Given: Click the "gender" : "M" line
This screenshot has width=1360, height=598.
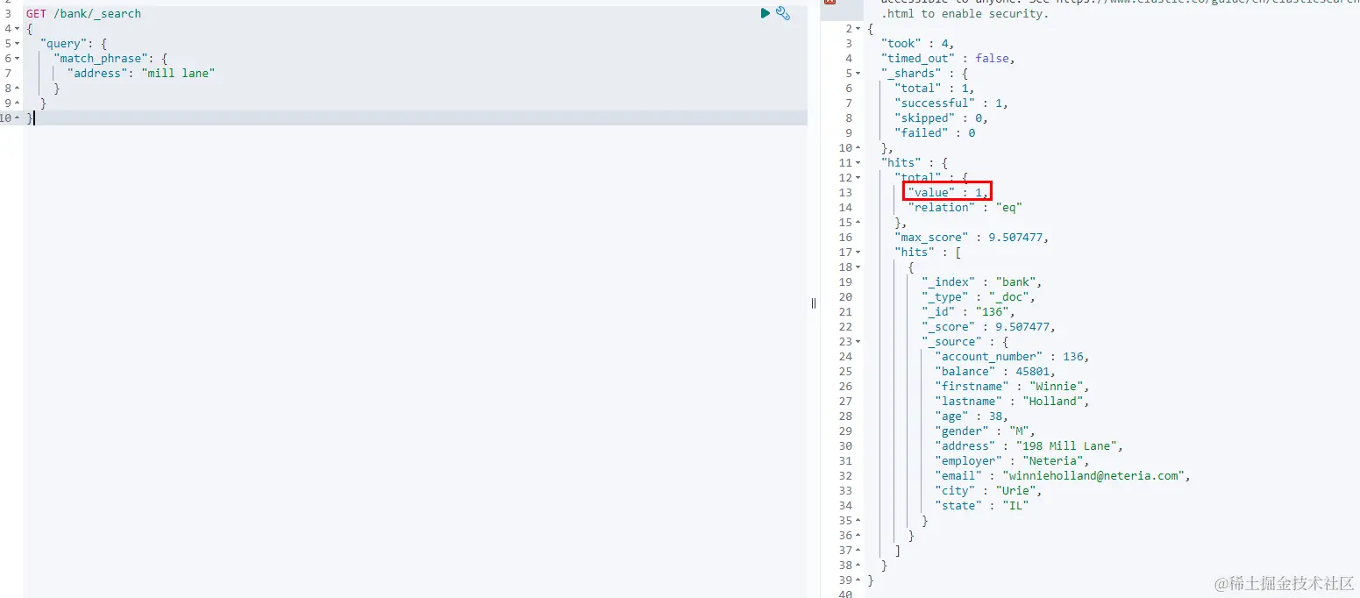Looking at the screenshot, I should click(x=986, y=431).
